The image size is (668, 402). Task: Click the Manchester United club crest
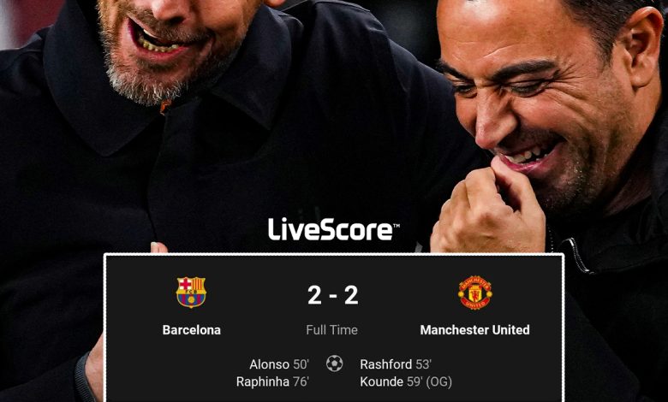point(474,293)
